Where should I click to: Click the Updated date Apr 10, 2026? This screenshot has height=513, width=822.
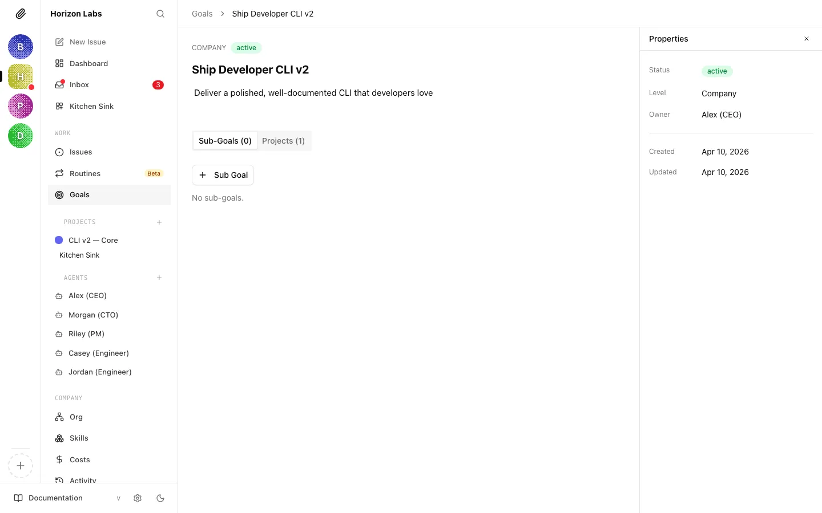tap(725, 172)
